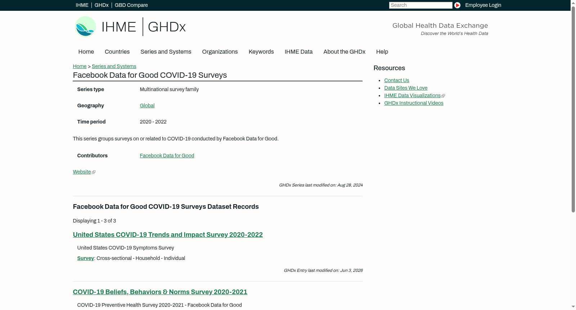The width and height of the screenshot is (576, 310).
Task: Click the series description paragraph about Facebook surveys
Action: tap(176, 139)
